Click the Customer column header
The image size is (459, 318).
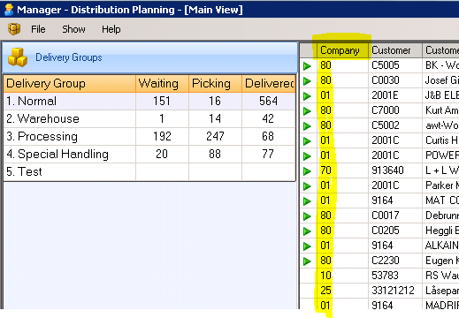point(395,50)
